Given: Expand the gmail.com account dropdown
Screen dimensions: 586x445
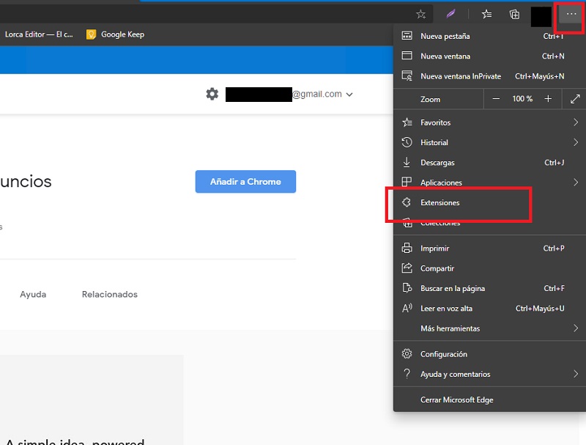Looking at the screenshot, I should [x=349, y=95].
